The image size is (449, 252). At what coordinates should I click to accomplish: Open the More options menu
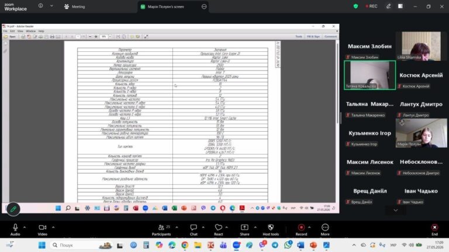(325, 230)
